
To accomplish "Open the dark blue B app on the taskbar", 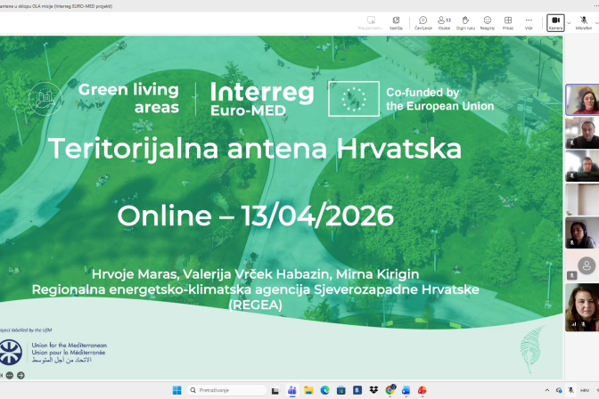I will point(357,390).
